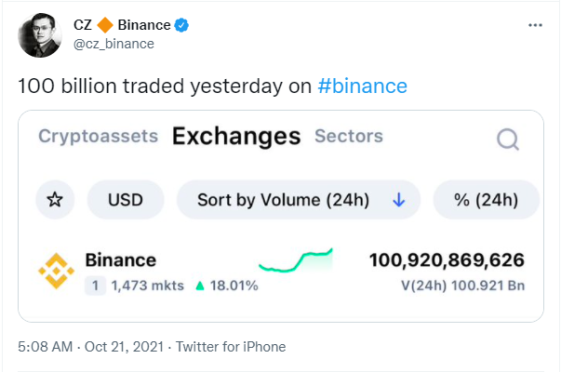Switch to the Sectors tab
The width and height of the screenshot is (561, 372).
click(x=349, y=136)
